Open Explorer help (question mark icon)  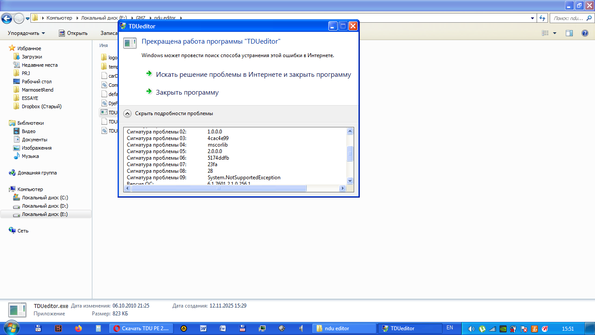click(x=585, y=33)
